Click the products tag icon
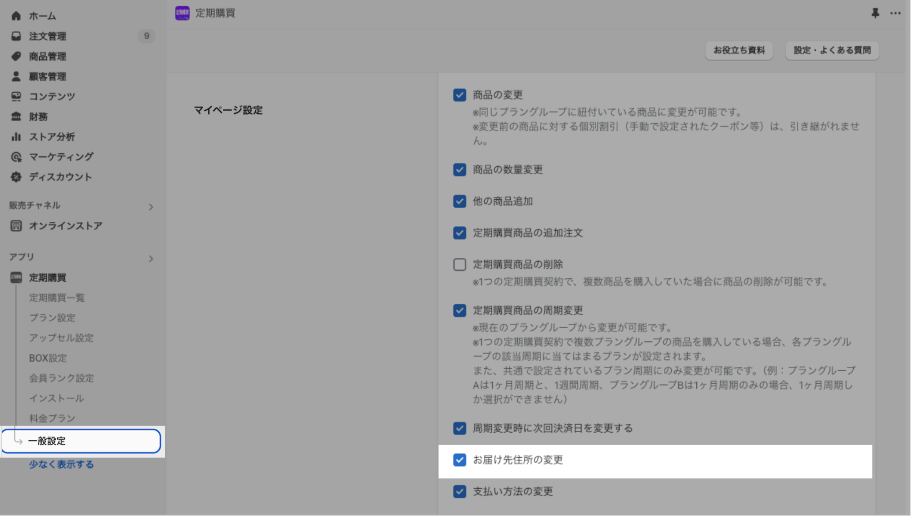The image size is (912, 516). pos(16,56)
